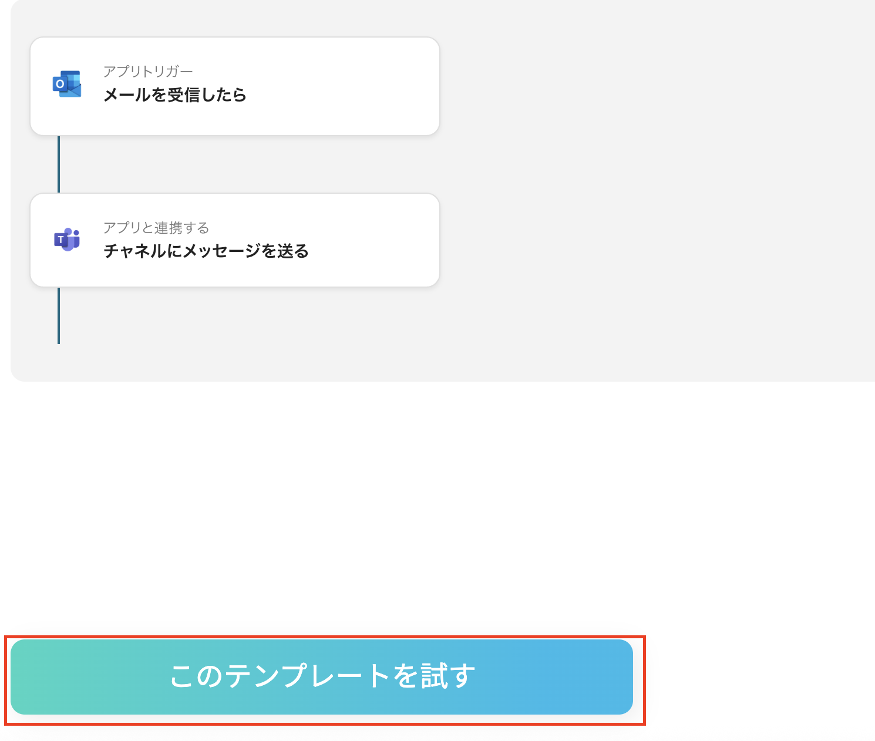Select the チャネルにメッセージを送る step title
Viewport: 875px width, 741px height.
206,251
